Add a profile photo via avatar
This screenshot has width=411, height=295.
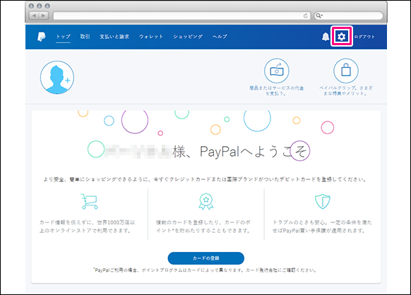(57, 78)
